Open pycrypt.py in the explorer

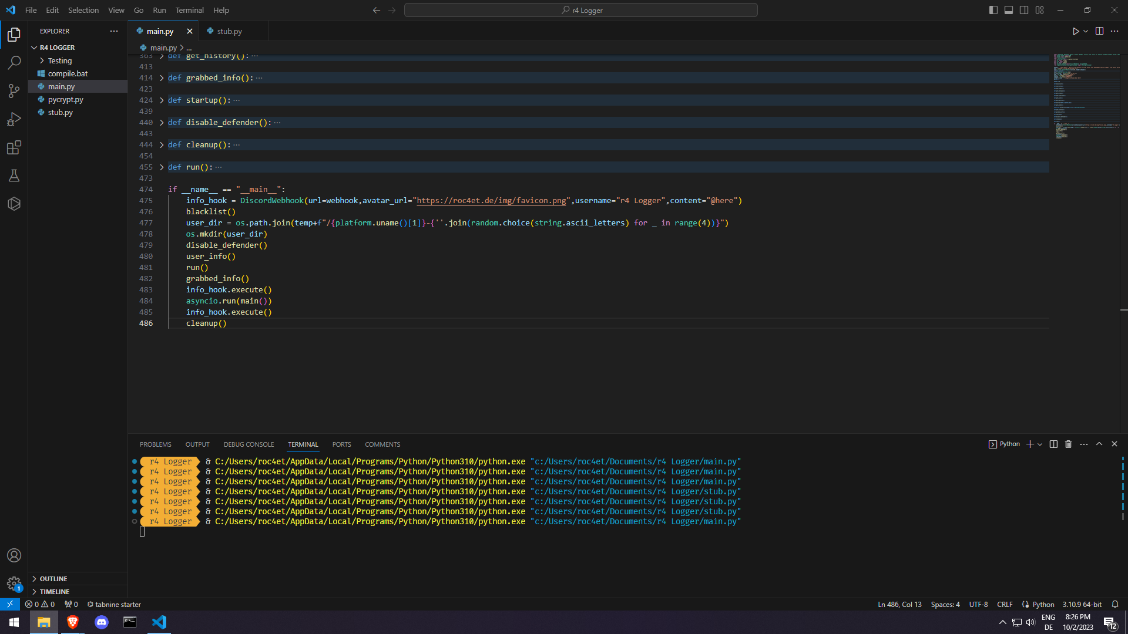(x=65, y=99)
